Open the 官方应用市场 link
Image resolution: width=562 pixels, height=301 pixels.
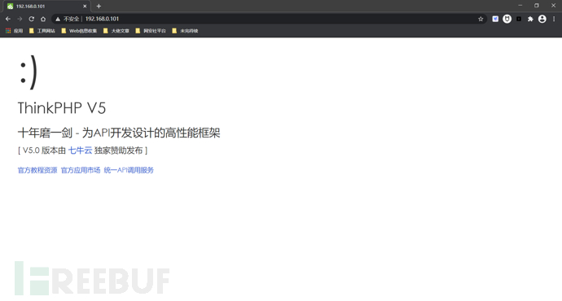coord(81,170)
